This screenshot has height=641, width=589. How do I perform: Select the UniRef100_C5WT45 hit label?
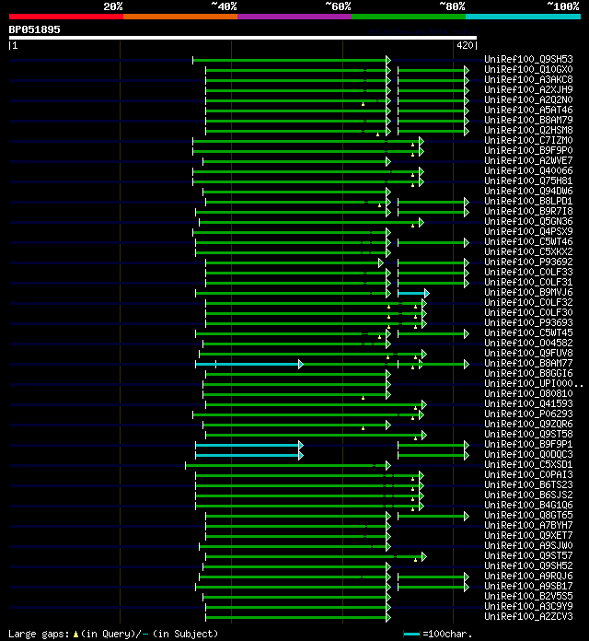(x=528, y=333)
